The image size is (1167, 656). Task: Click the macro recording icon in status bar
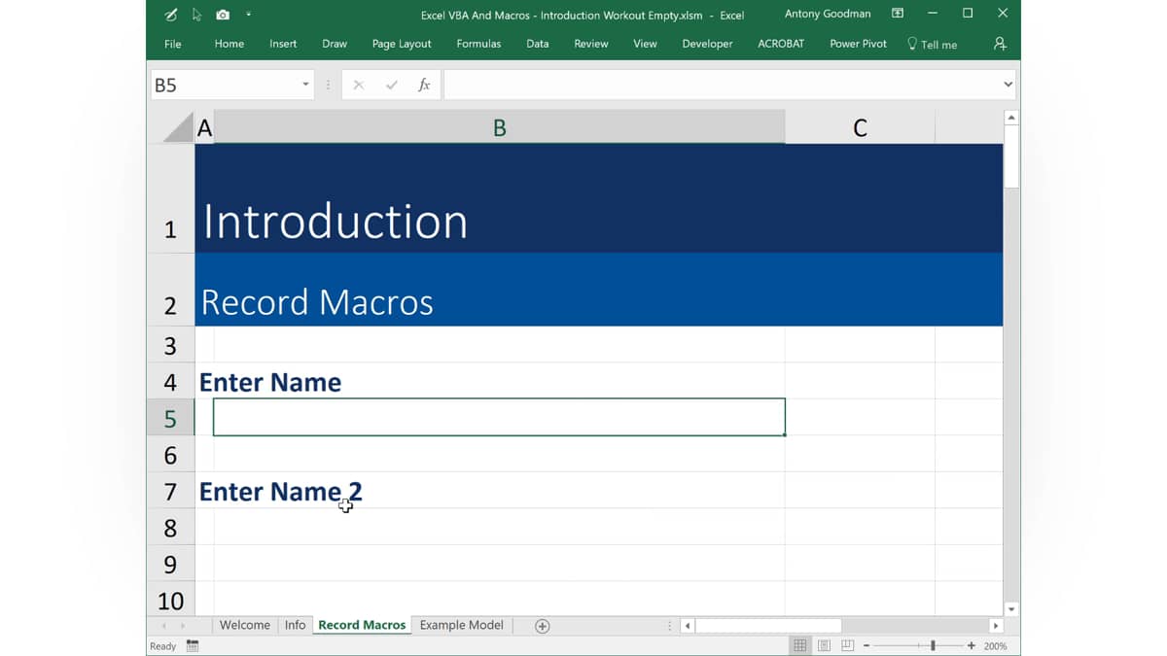click(193, 646)
